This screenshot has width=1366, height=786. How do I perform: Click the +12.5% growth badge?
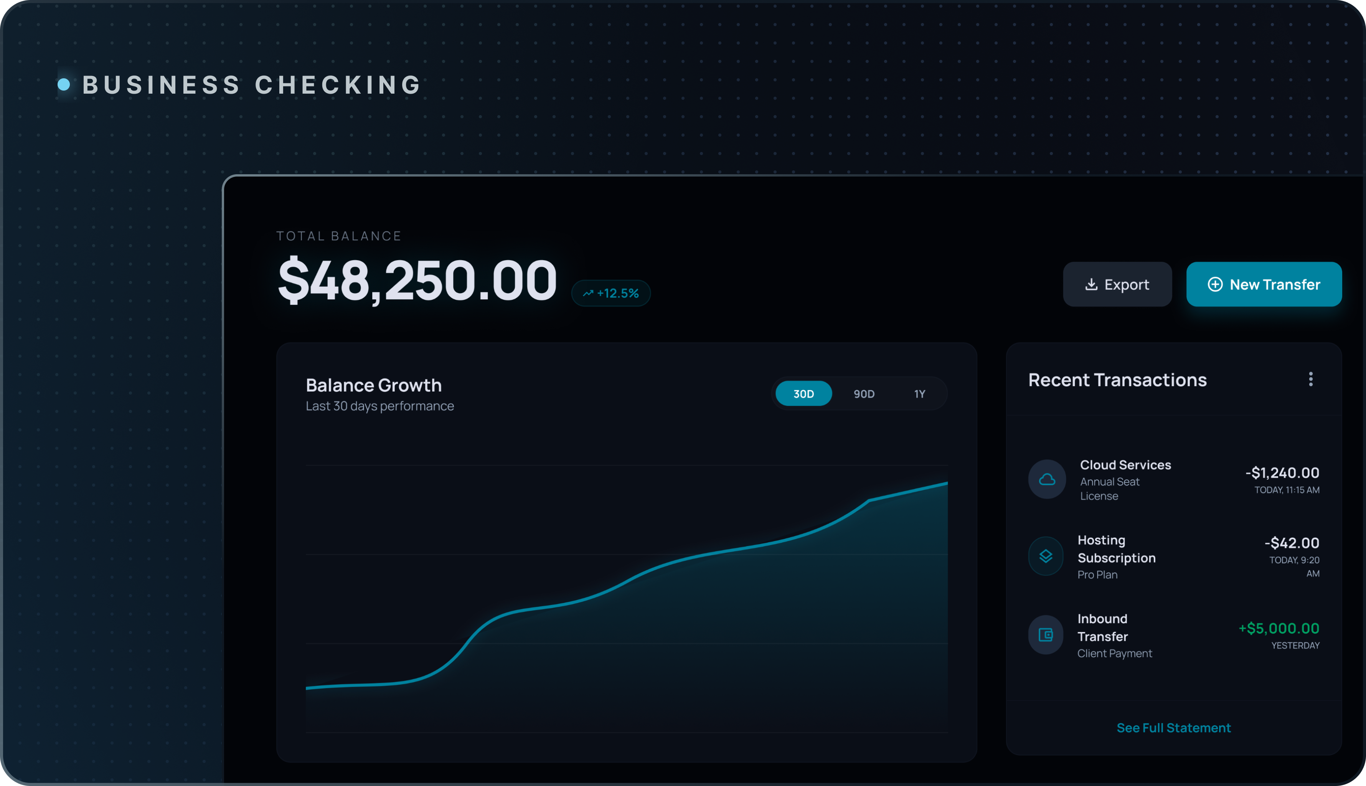[x=612, y=294]
